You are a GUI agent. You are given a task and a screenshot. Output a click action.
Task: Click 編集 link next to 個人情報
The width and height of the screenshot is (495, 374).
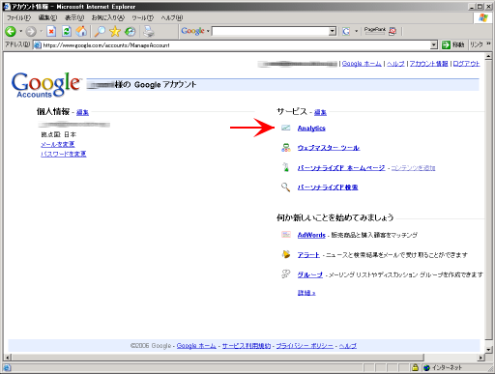point(82,112)
